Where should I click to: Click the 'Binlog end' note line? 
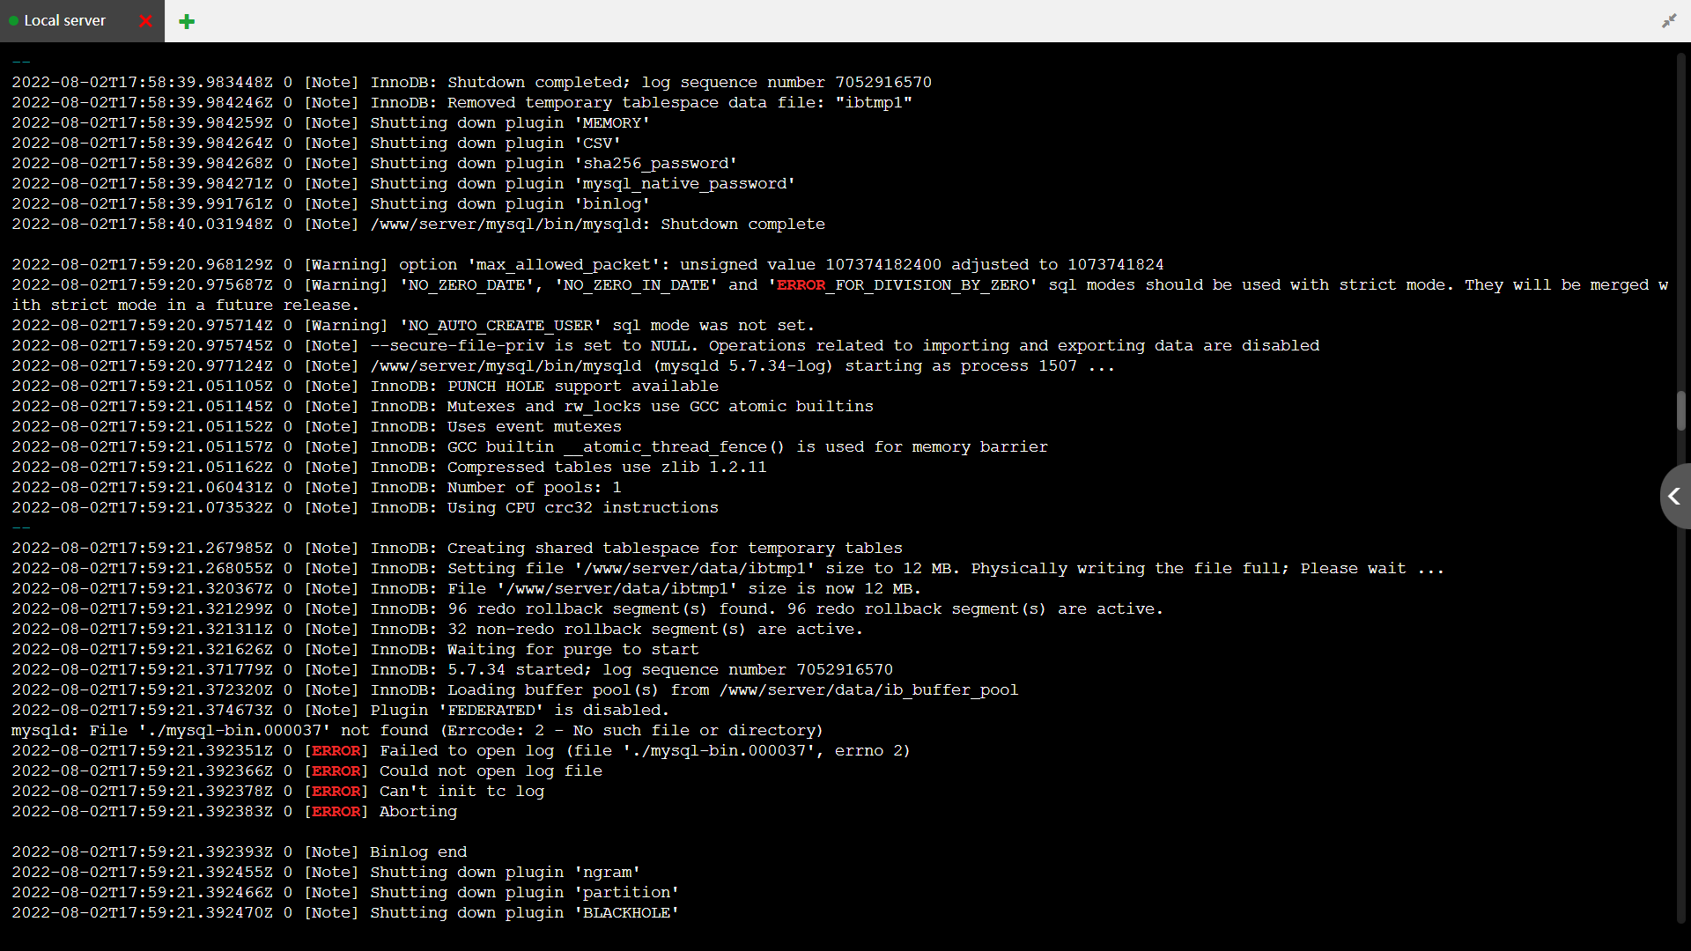(418, 851)
